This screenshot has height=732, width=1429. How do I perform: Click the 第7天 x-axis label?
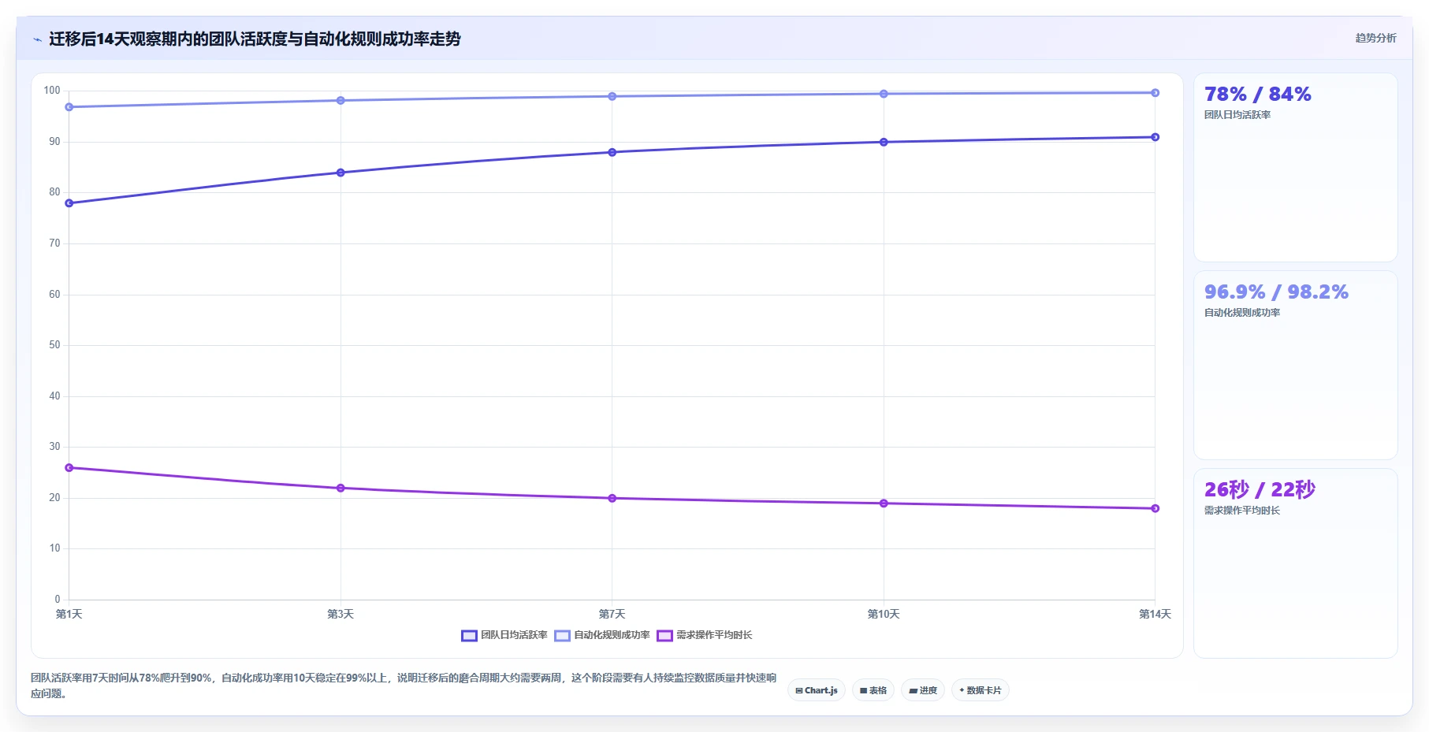(x=612, y=614)
